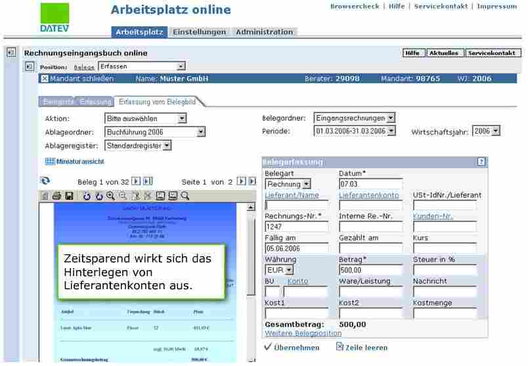Zoom out with the minus magnifier icon
This screenshot has width=528, height=366.
click(x=123, y=196)
